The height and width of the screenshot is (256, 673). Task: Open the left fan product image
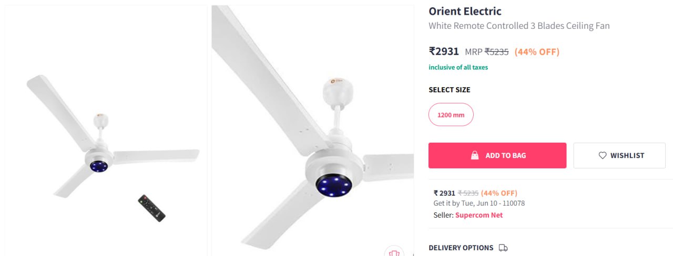[x=106, y=131]
